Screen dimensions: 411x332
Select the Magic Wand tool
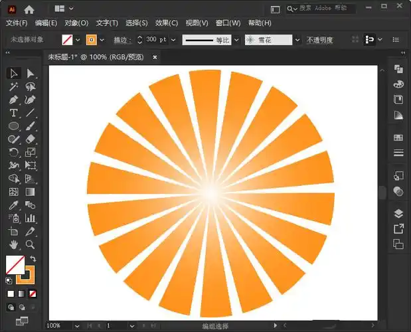(14, 86)
